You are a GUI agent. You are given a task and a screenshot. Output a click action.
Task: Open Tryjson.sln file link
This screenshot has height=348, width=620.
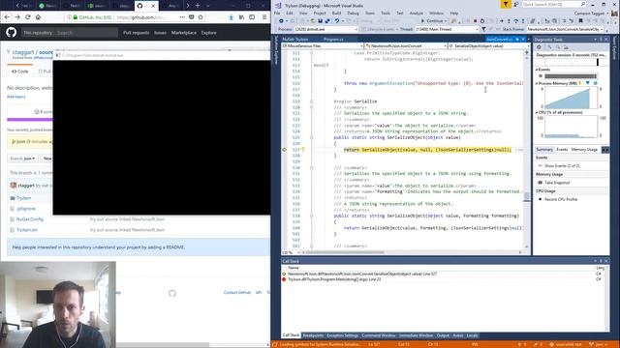[27, 230]
